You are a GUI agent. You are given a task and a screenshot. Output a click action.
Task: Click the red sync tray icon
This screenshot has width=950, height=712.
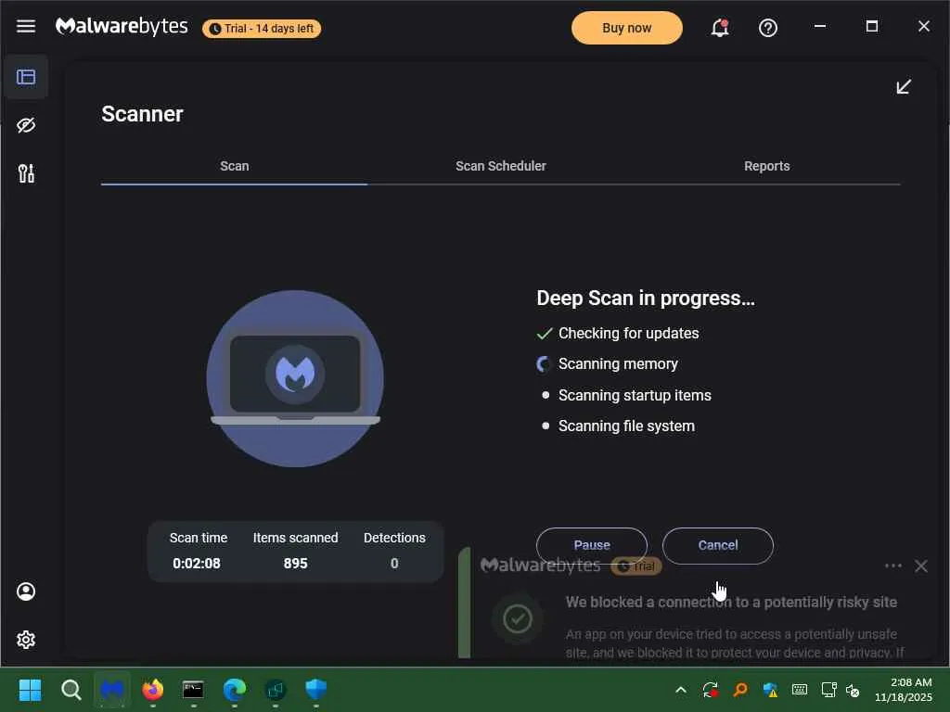[710, 690]
